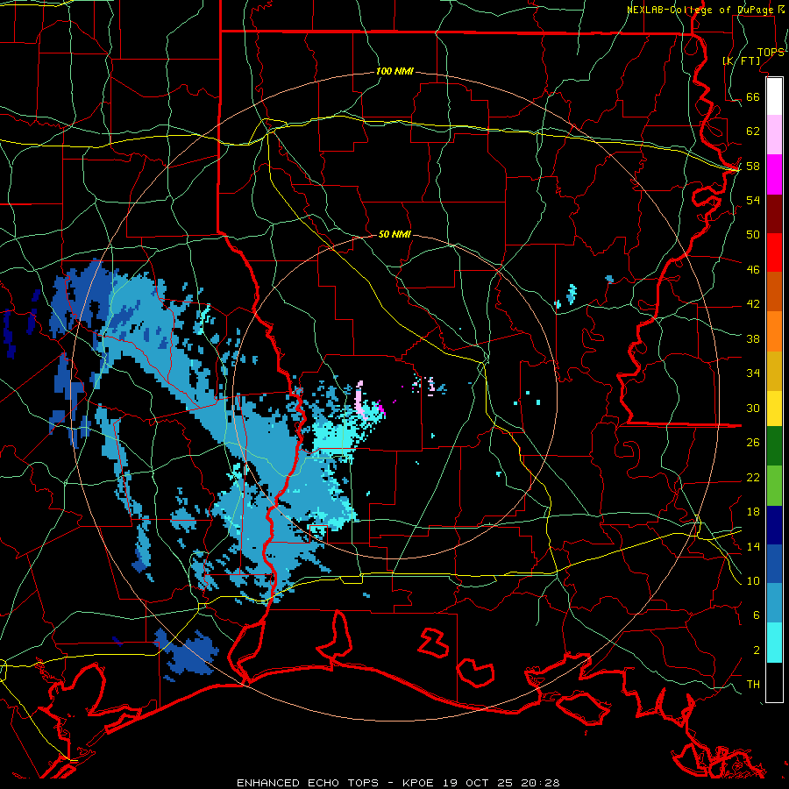789x789 pixels.
Task: Click the "50 NMI" range ring label
Action: tap(394, 234)
